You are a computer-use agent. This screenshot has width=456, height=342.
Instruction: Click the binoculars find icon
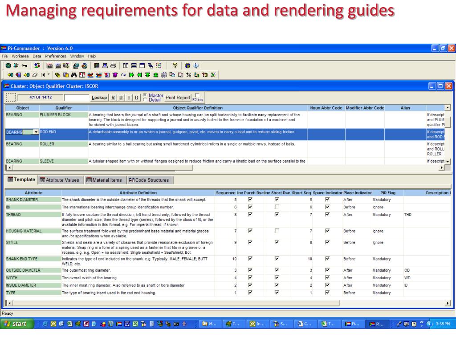pos(74,75)
